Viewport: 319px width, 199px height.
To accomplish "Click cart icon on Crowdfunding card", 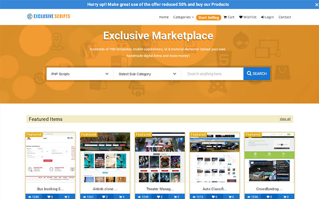I will [x=285, y=197].
